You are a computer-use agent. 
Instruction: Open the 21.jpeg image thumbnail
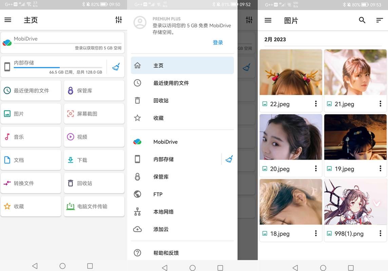[x=355, y=72]
